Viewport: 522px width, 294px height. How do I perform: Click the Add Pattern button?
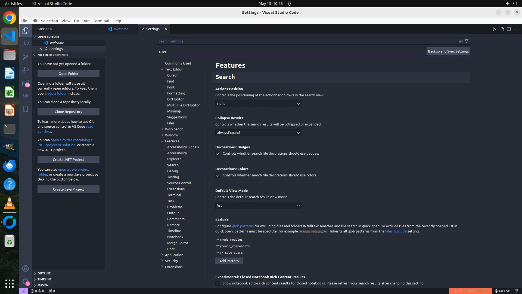(x=229, y=261)
